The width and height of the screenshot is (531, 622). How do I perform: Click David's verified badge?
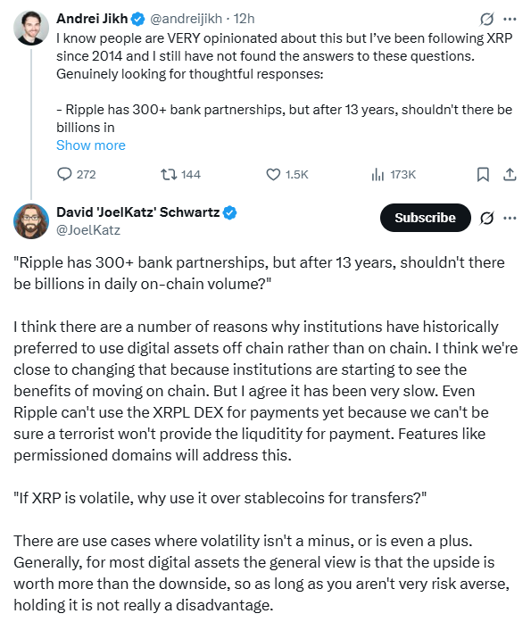(x=229, y=212)
